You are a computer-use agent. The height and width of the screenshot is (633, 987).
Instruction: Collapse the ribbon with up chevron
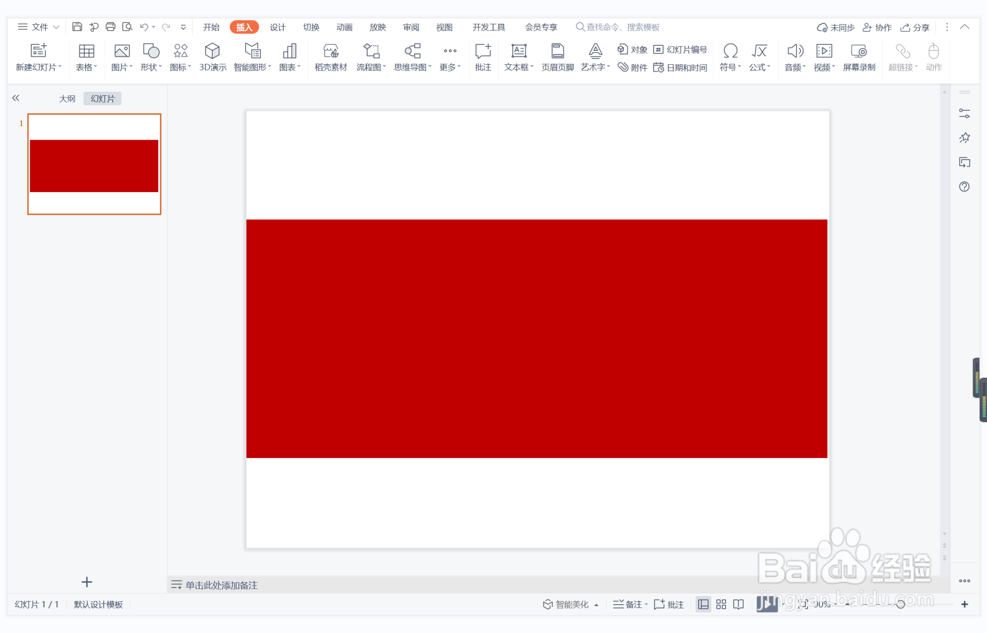point(965,27)
